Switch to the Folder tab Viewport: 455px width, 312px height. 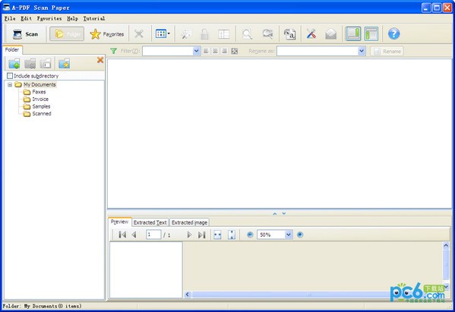[12, 49]
